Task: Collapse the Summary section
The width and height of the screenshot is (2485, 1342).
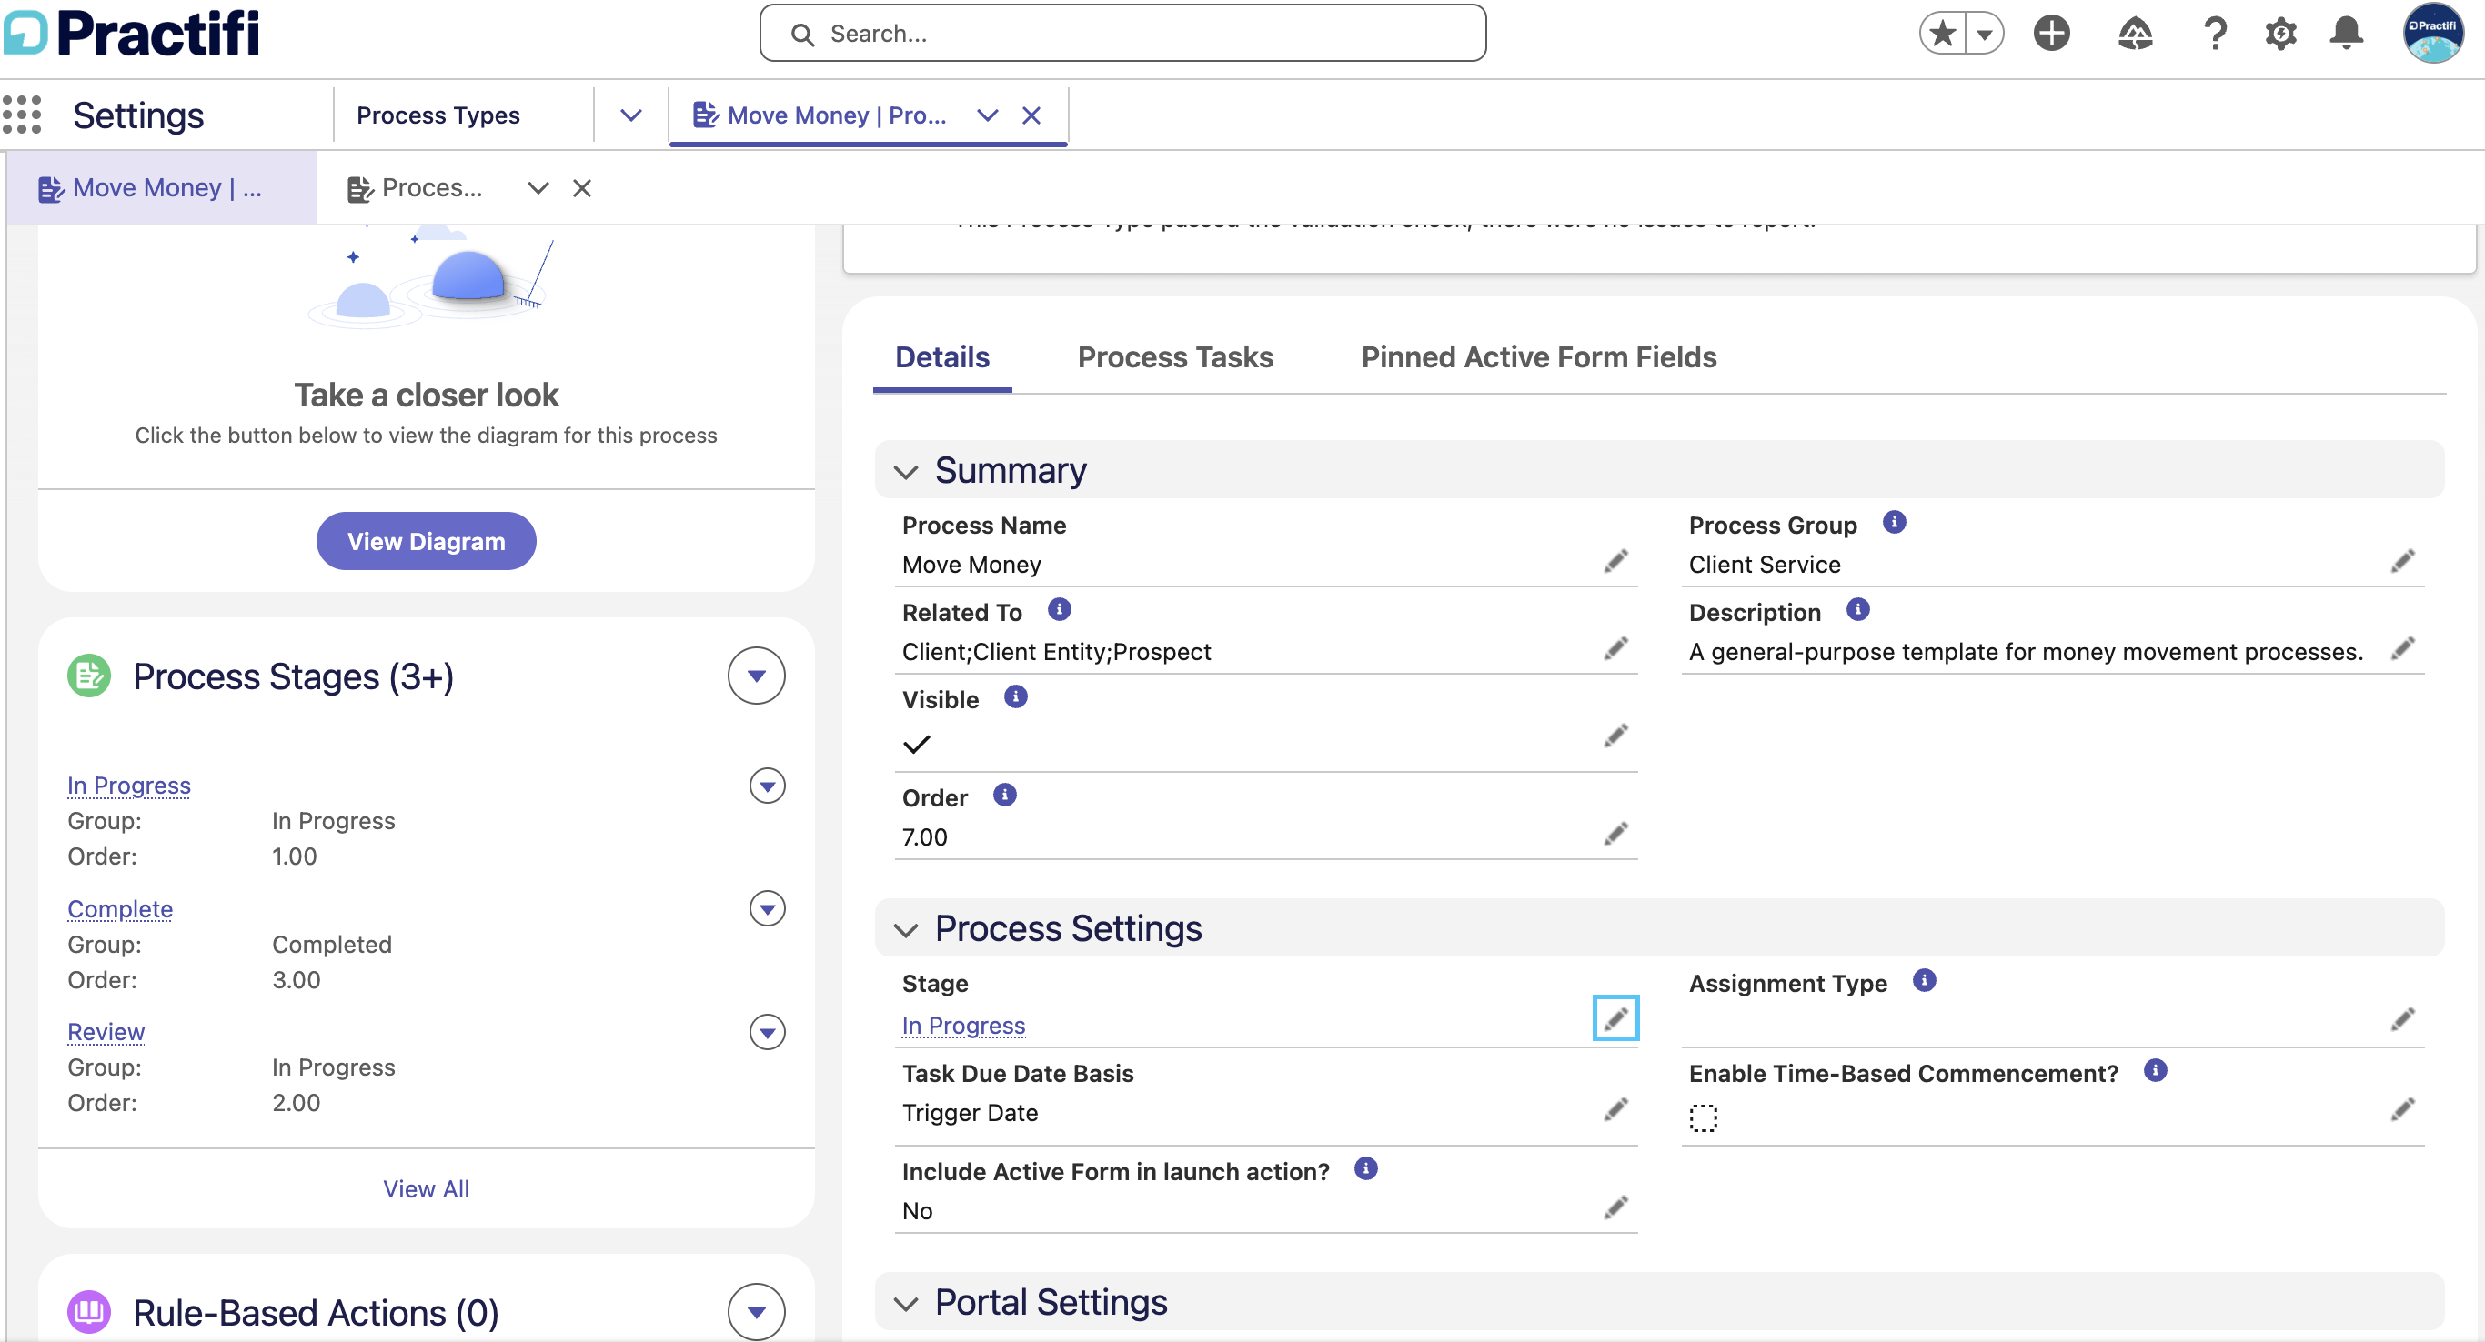Action: click(905, 472)
